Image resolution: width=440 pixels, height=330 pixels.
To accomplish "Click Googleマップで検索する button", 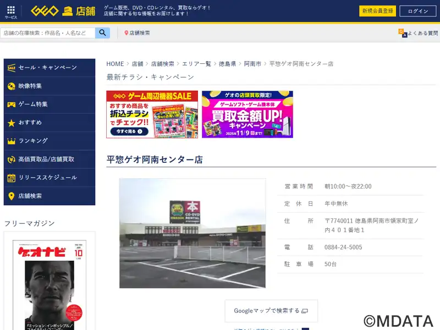I will coord(271,311).
